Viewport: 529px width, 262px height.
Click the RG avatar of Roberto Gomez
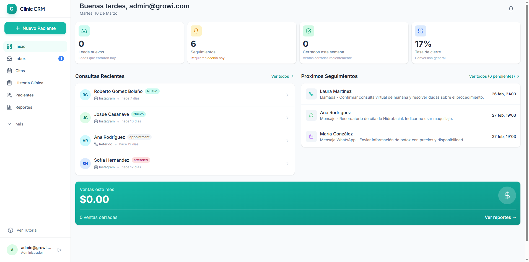click(85, 95)
